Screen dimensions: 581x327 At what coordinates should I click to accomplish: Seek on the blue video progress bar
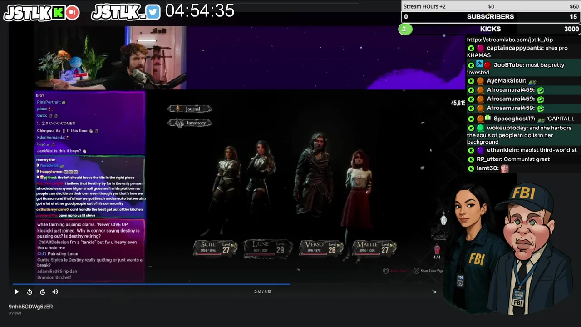pyautogui.click(x=151, y=284)
